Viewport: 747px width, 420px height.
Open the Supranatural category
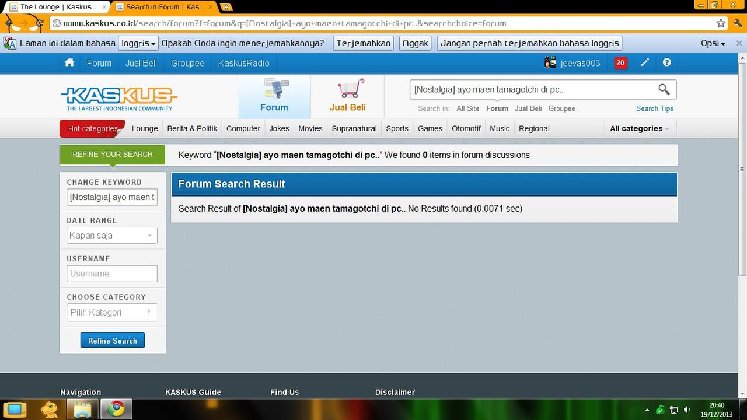[x=354, y=128]
